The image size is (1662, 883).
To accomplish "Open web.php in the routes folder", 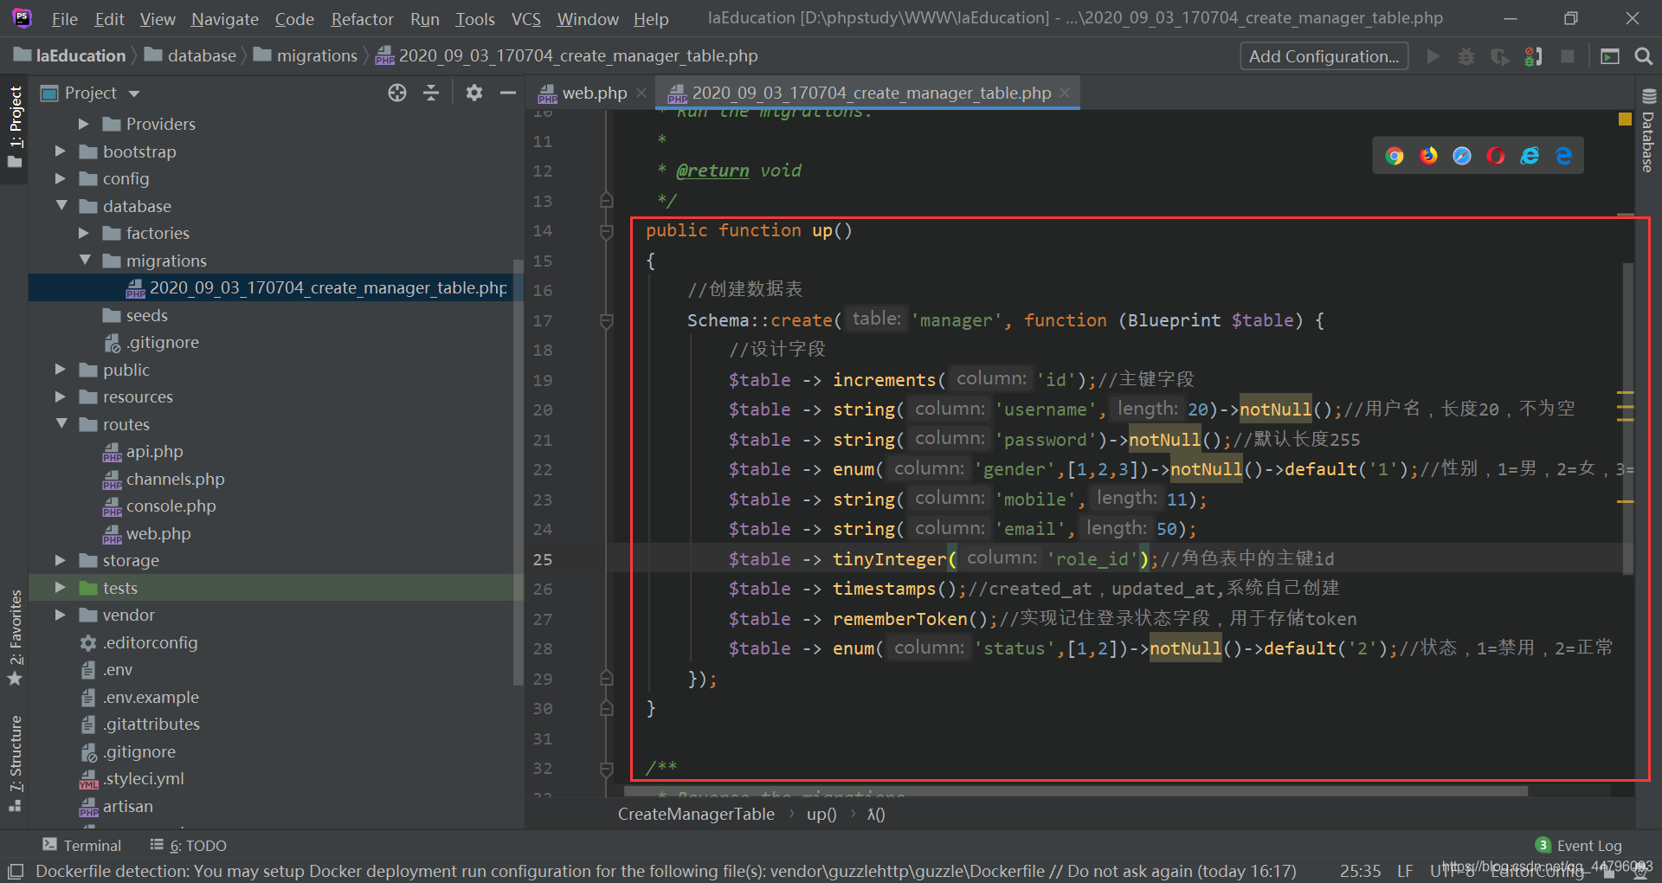I will [158, 533].
